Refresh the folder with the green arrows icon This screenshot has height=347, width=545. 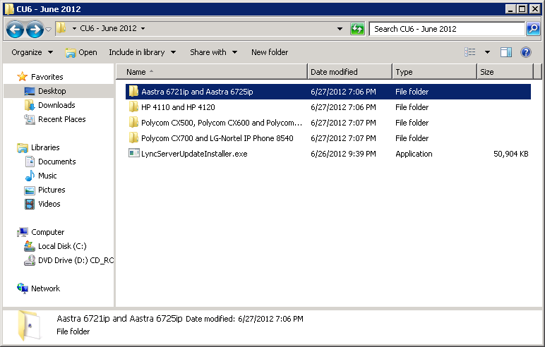point(357,29)
